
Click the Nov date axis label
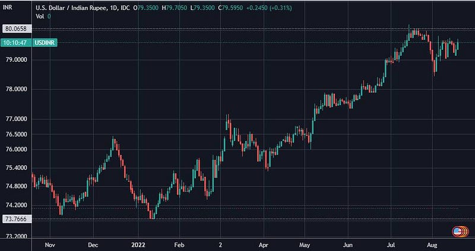(50, 244)
